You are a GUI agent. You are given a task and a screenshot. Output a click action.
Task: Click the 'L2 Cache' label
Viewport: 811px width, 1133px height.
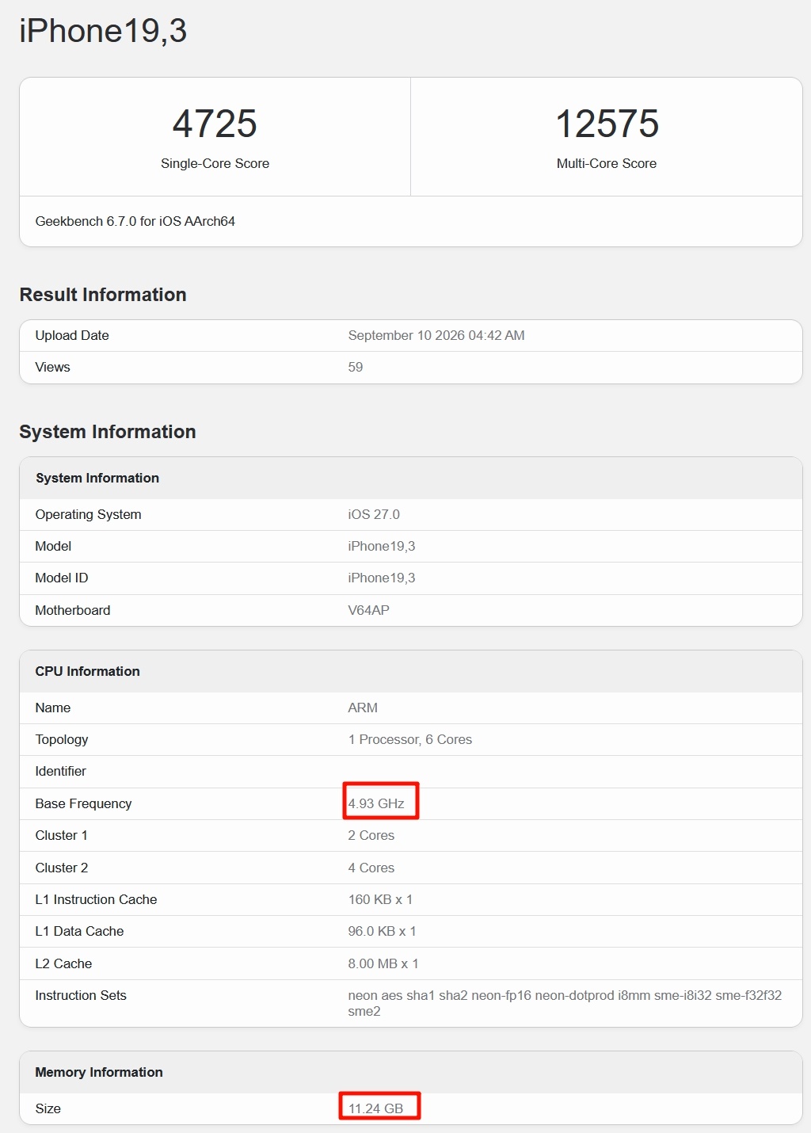[x=63, y=963]
